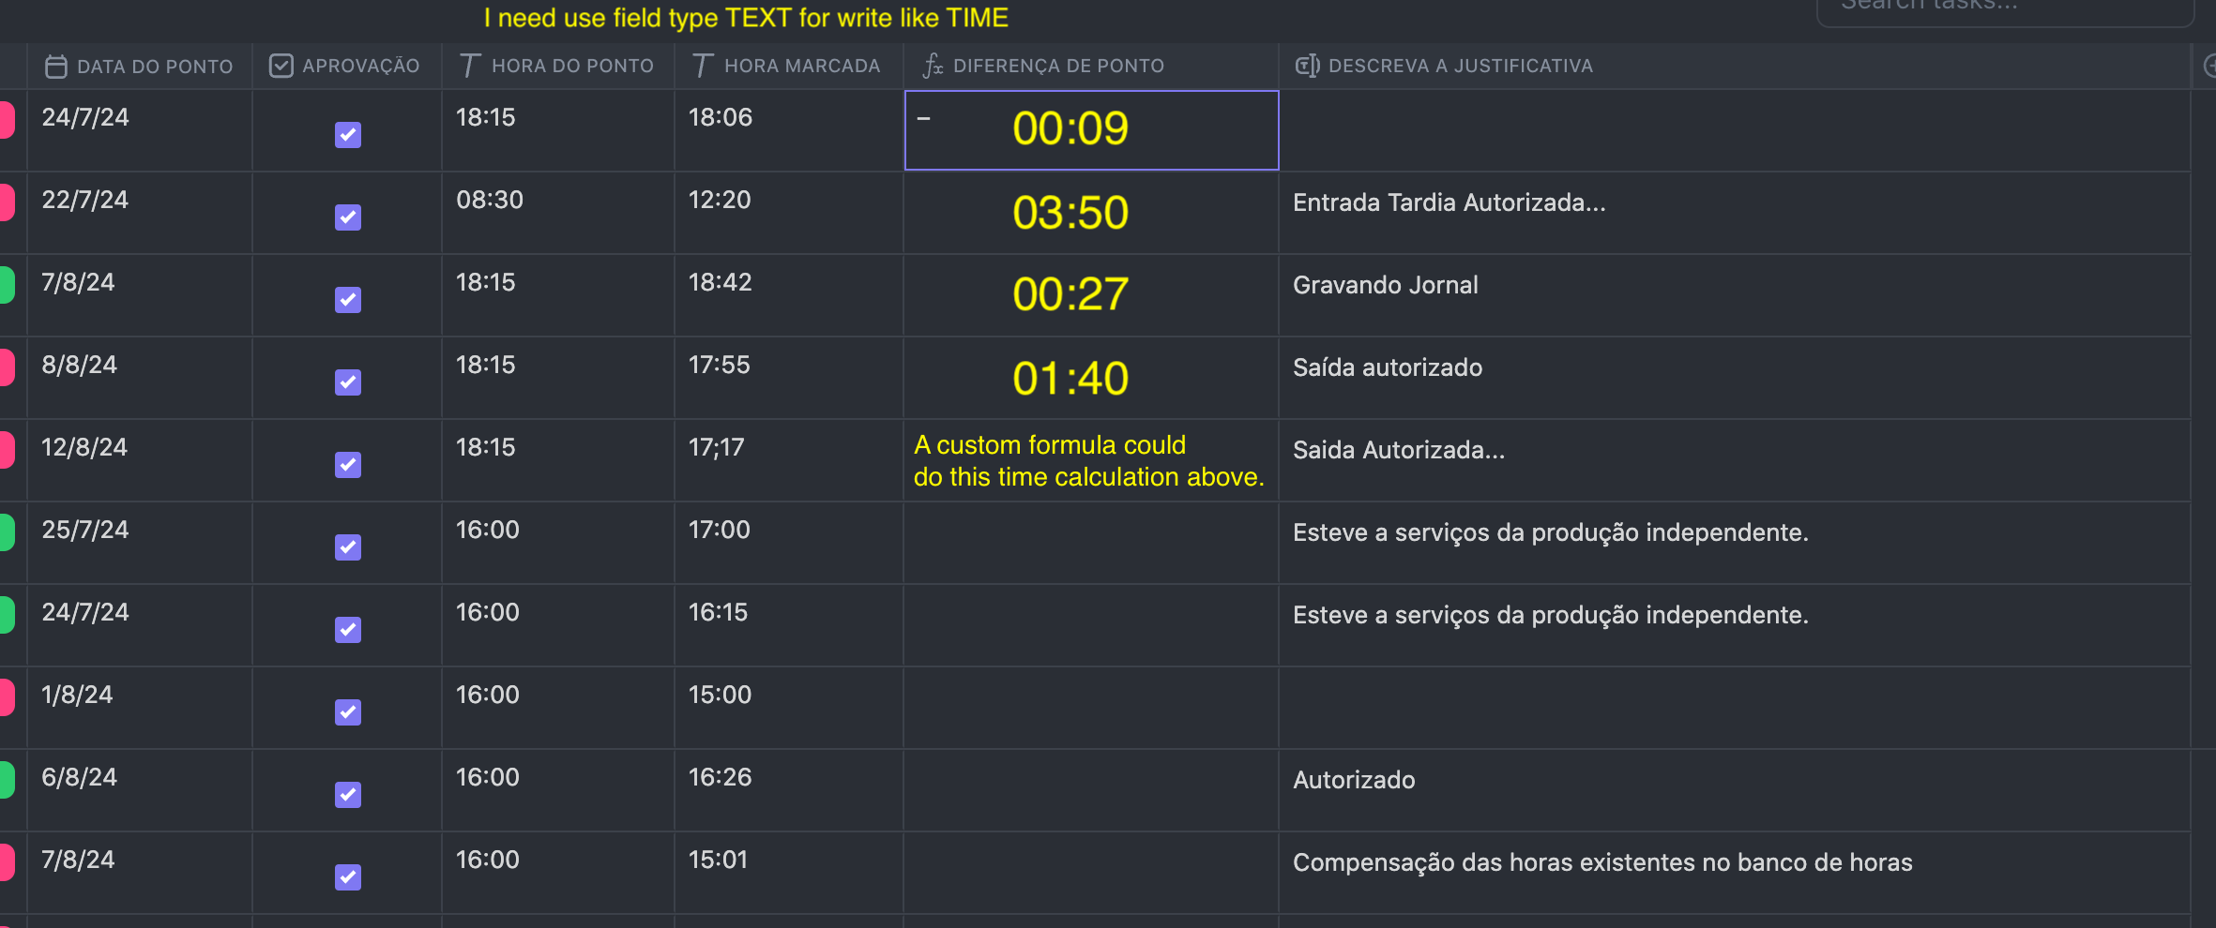Click the green status marker on the 25/7/24 row
2216x928 pixels.
(x=8, y=532)
